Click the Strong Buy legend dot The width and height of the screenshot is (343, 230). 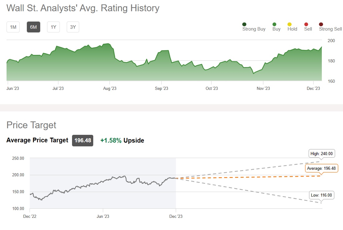(244, 24)
